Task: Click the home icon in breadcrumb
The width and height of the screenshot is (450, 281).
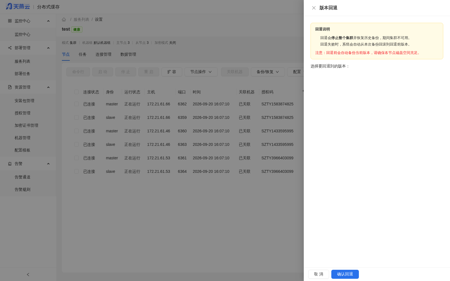Action: click(x=64, y=19)
